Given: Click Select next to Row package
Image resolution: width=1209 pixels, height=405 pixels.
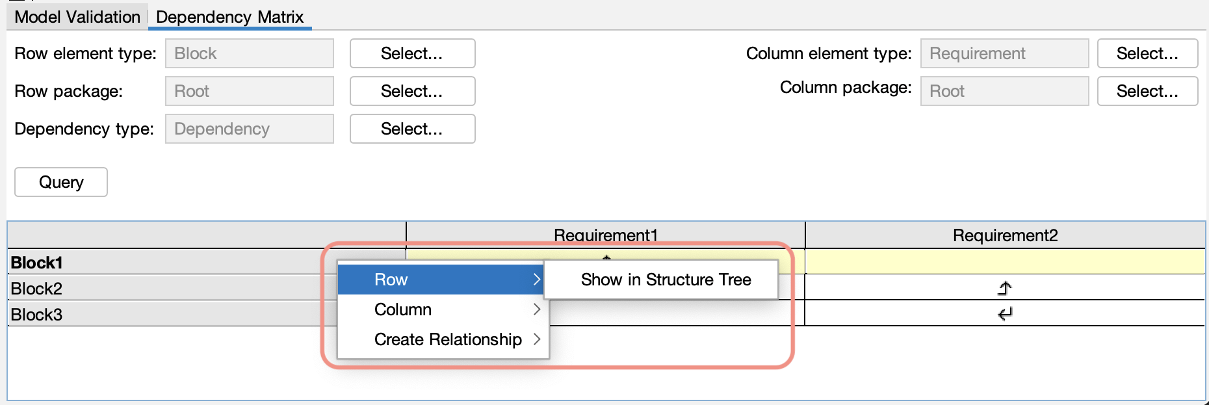Looking at the screenshot, I should tap(412, 91).
